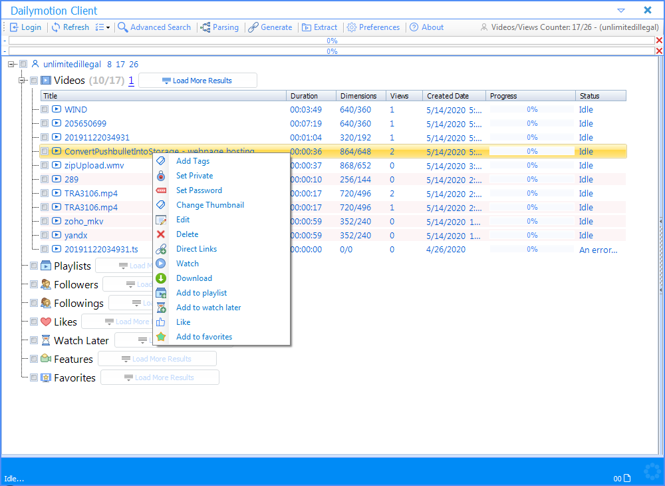Click the Watch Later hourglass icon
665x486 pixels.
(x=46, y=340)
